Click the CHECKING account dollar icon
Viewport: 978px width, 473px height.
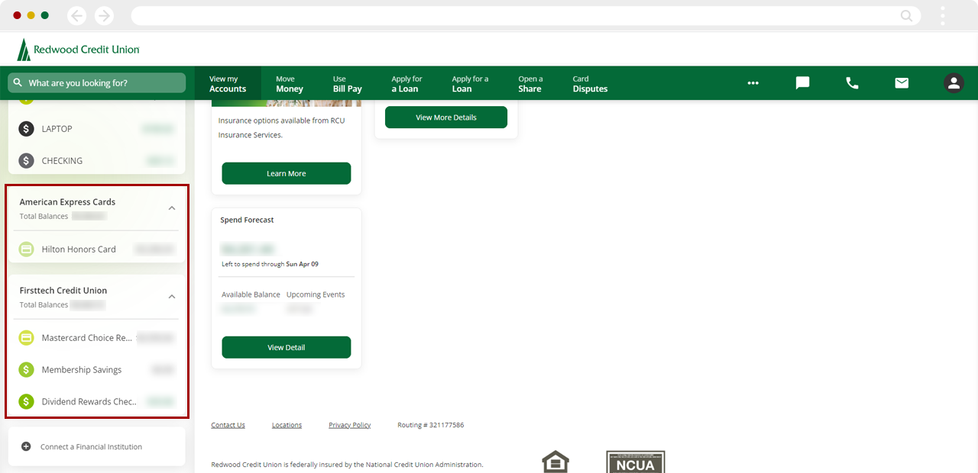coord(27,161)
